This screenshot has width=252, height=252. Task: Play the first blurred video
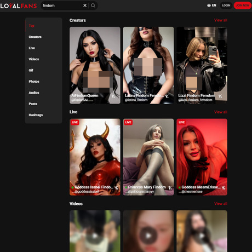pyautogui.click(x=95, y=236)
